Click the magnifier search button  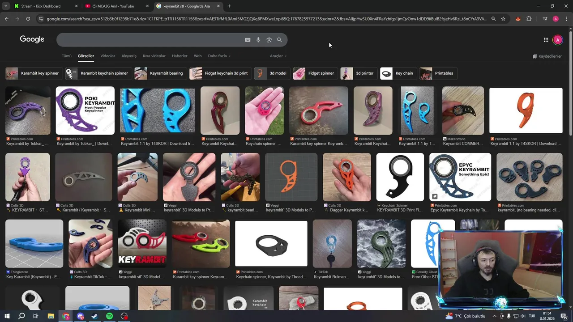tap(279, 40)
